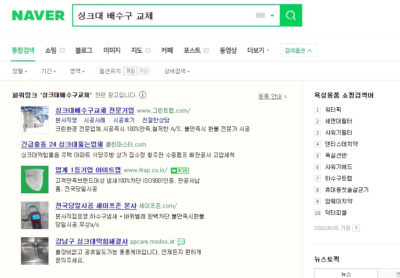The image size is (400, 278).
Task: Click the green search magnifier button
Action: [291, 15]
